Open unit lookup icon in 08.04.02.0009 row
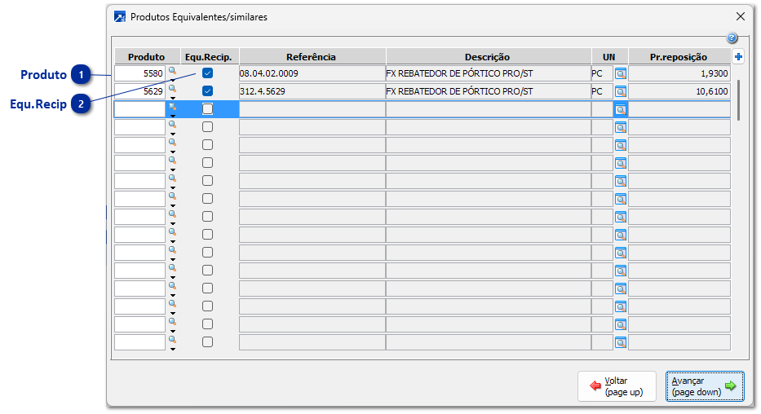Image resolution: width=761 pixels, height=414 pixels. click(x=621, y=74)
